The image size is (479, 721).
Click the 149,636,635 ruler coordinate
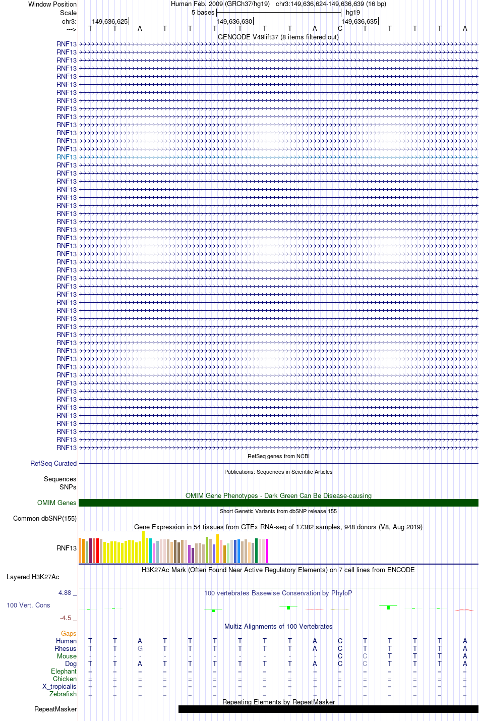pyautogui.click(x=359, y=21)
